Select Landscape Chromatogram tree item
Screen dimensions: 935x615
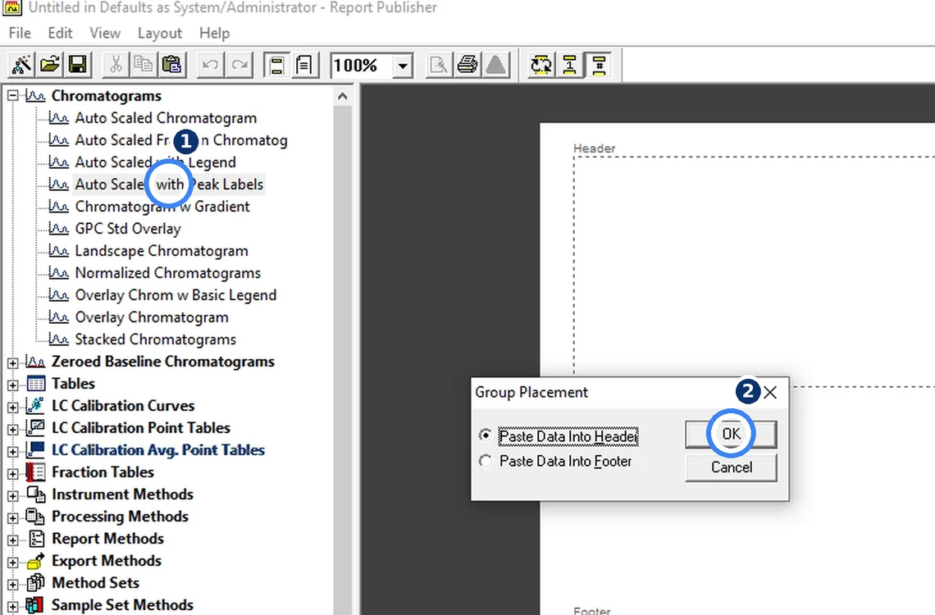coord(162,251)
